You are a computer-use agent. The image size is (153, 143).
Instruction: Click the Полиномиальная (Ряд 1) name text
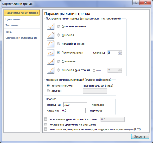click(98, 86)
